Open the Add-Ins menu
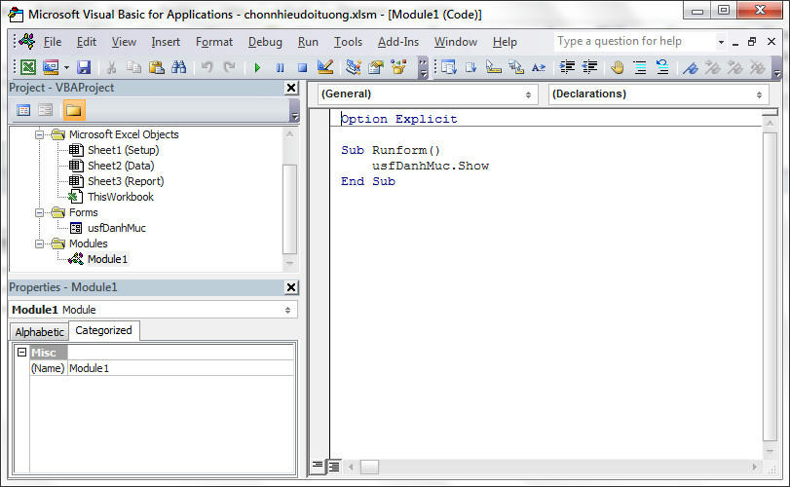790x487 pixels. [398, 42]
